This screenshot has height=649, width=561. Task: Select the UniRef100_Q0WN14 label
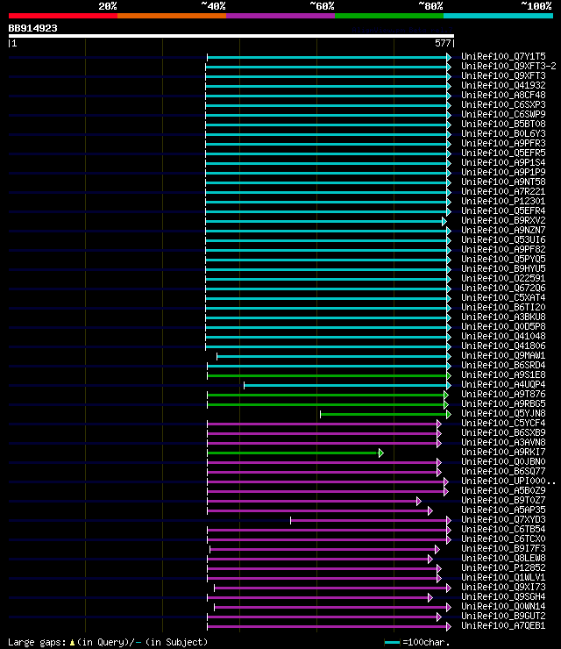tap(503, 606)
